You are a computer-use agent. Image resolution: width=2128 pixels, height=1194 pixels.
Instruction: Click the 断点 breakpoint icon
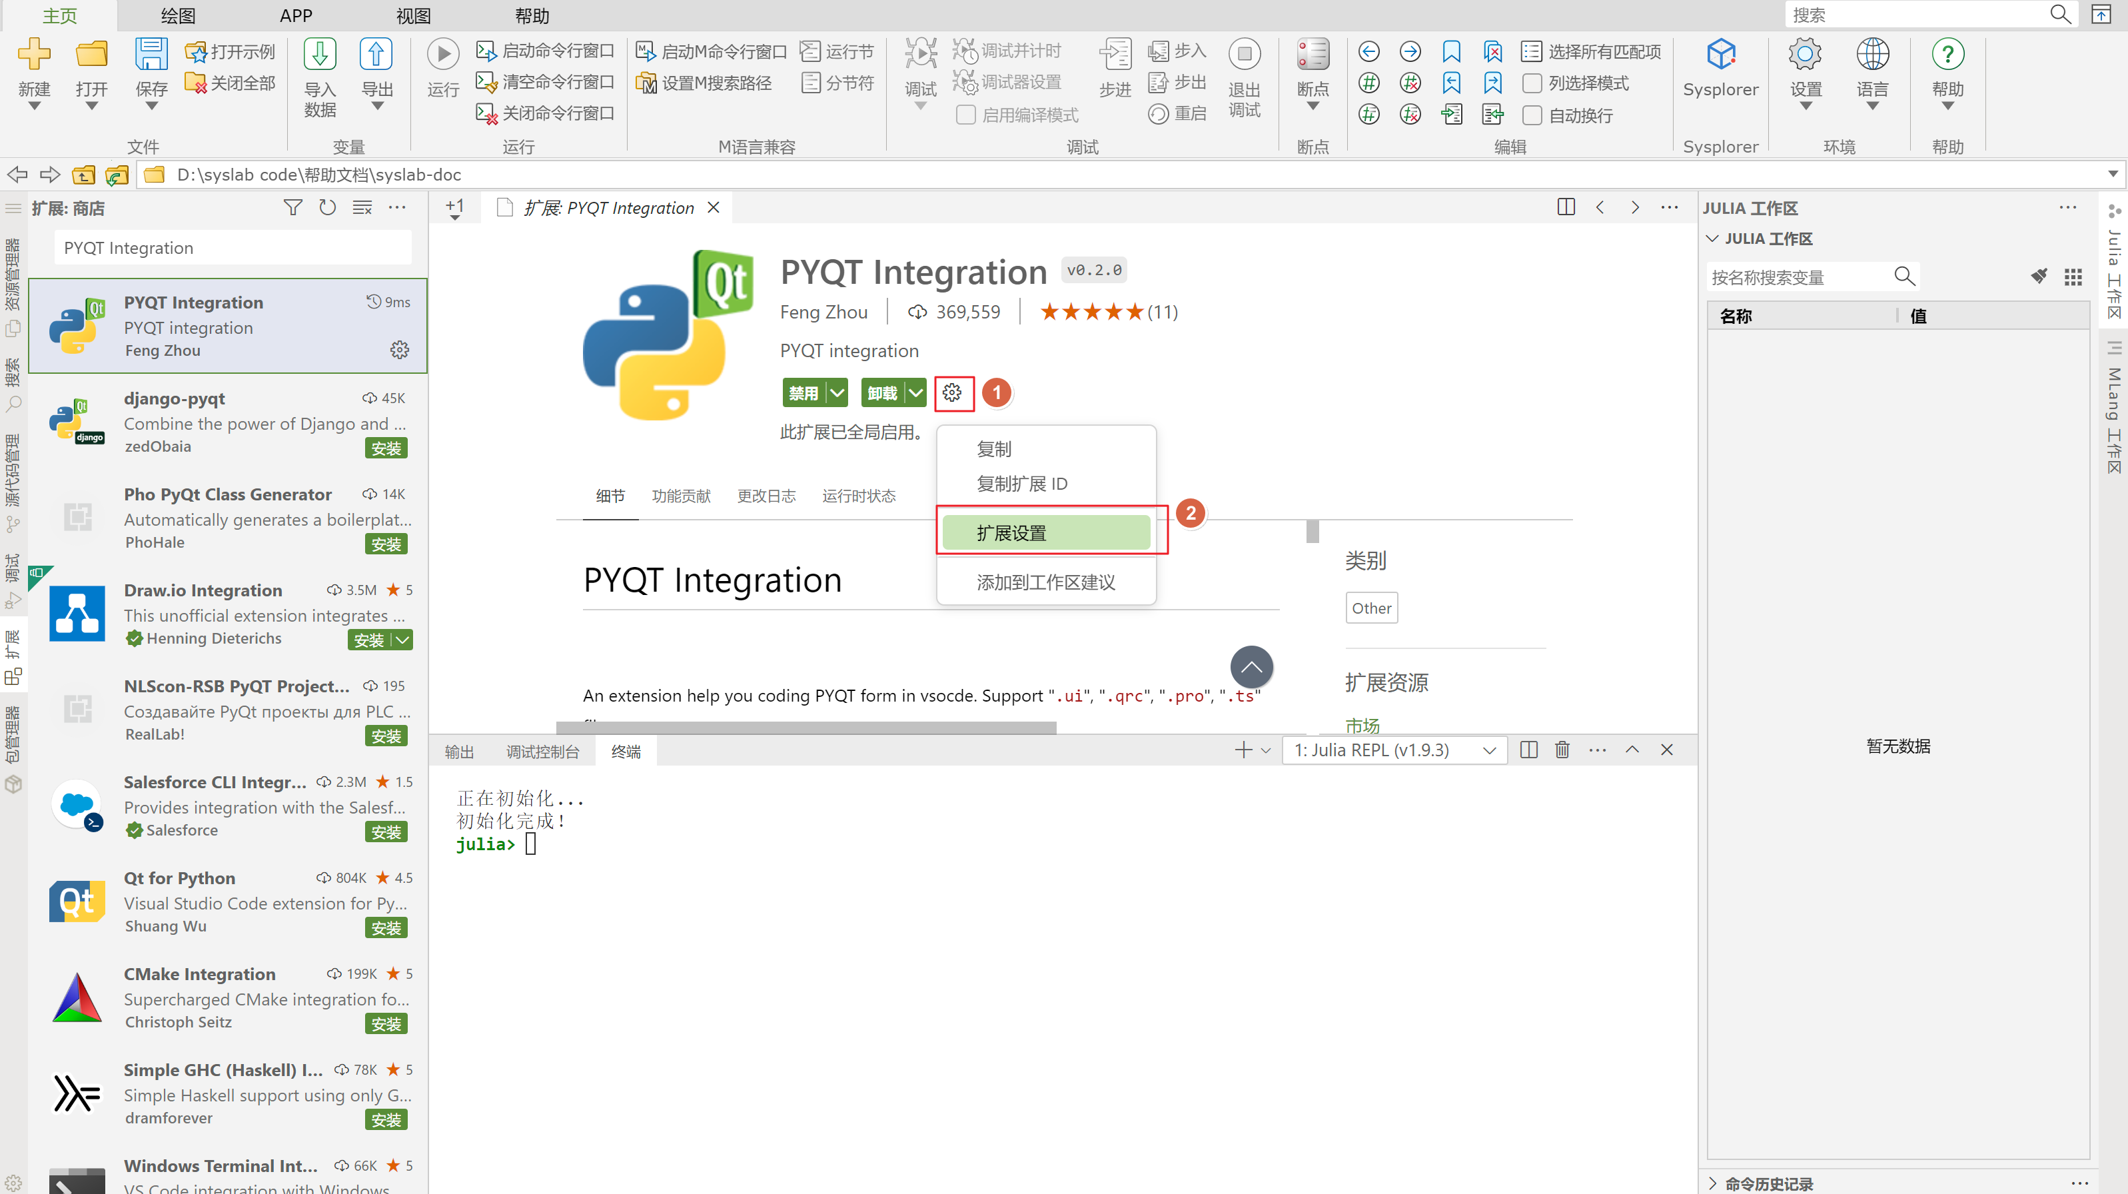tap(1313, 55)
